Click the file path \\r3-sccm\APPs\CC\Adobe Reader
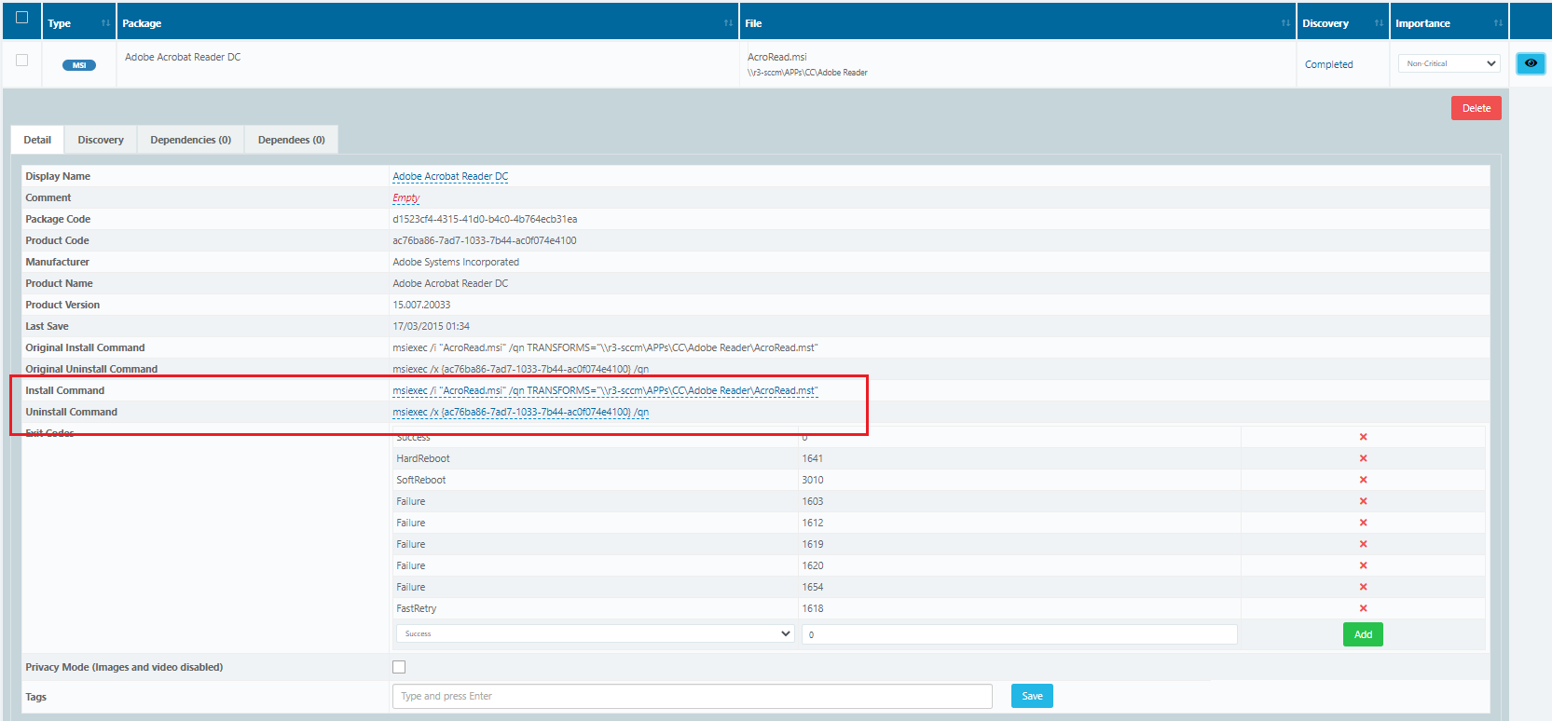 pyautogui.click(x=807, y=73)
